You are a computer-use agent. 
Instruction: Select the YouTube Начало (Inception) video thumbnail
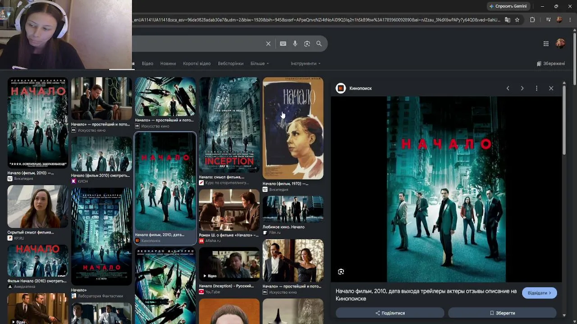coord(229,264)
